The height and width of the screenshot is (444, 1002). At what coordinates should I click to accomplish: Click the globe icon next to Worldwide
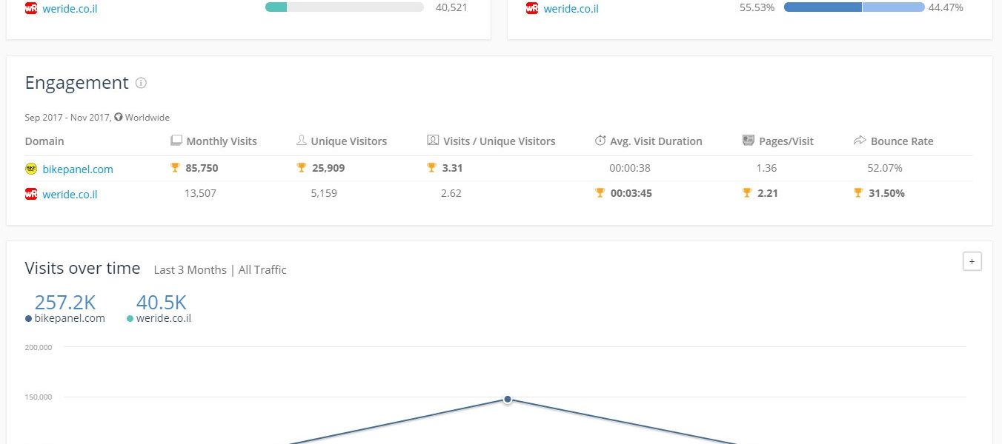coord(118,117)
